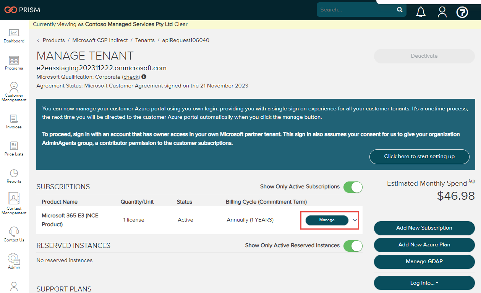481x293 pixels.
Task: Clear the currently viewing customer
Action: tap(181, 24)
